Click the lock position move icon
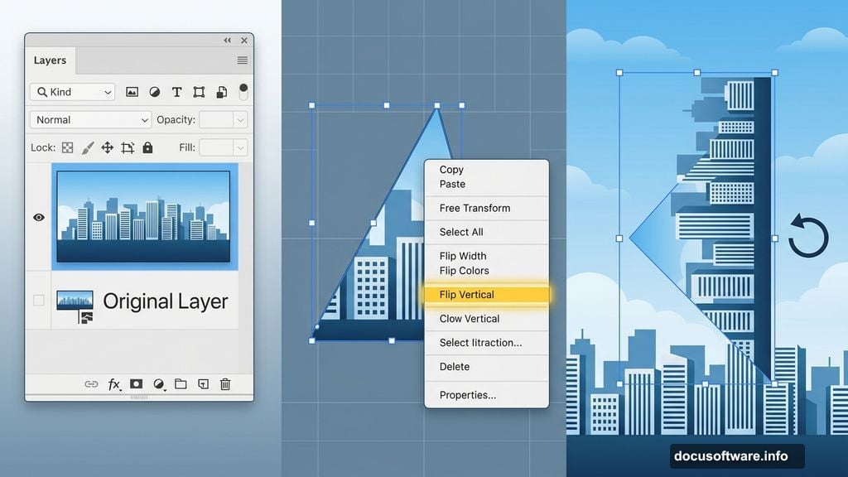Image resolution: width=848 pixels, height=477 pixels. pyautogui.click(x=107, y=147)
